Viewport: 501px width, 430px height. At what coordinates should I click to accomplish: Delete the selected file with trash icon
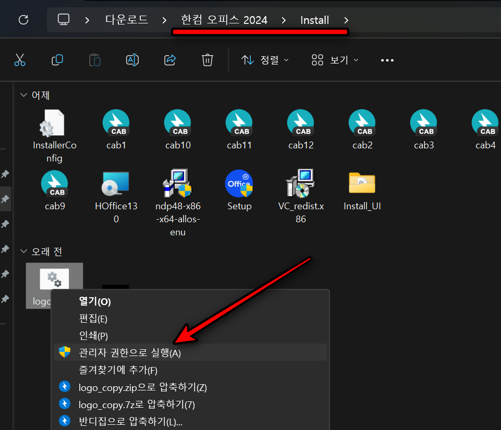207,60
